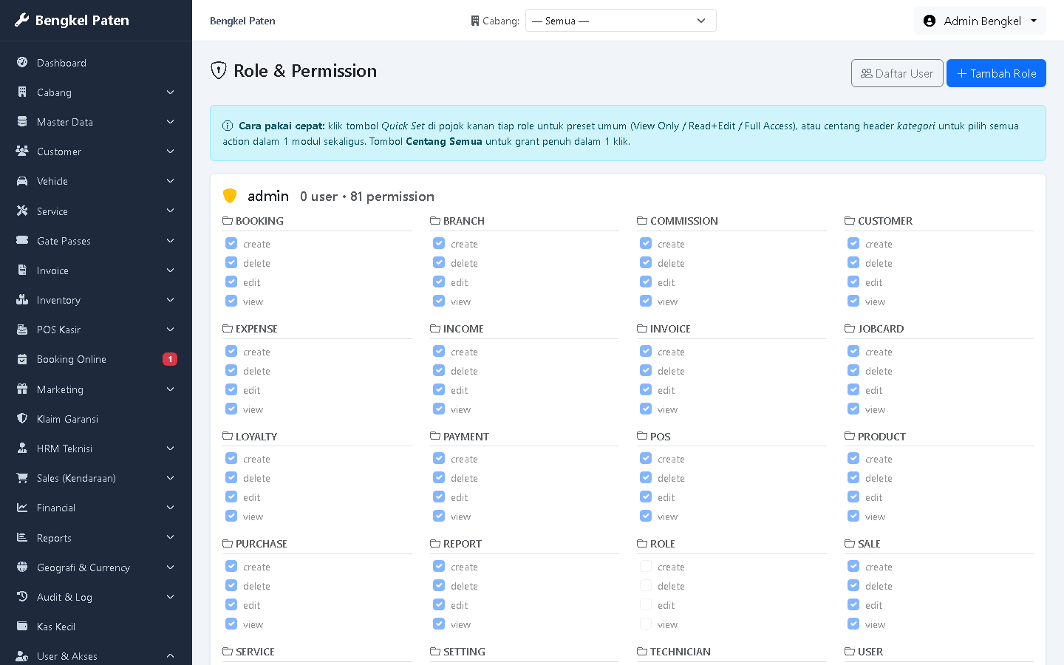
Task: Click the red badge on Booking Online
Action: [170, 359]
